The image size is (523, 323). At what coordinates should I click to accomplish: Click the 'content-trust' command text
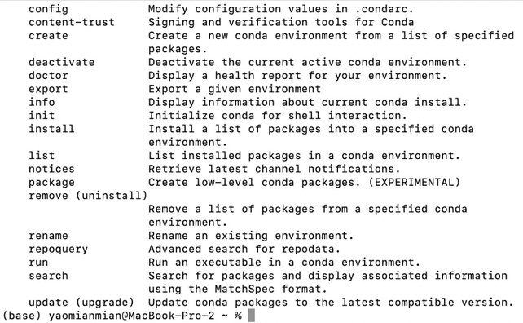tap(72, 22)
